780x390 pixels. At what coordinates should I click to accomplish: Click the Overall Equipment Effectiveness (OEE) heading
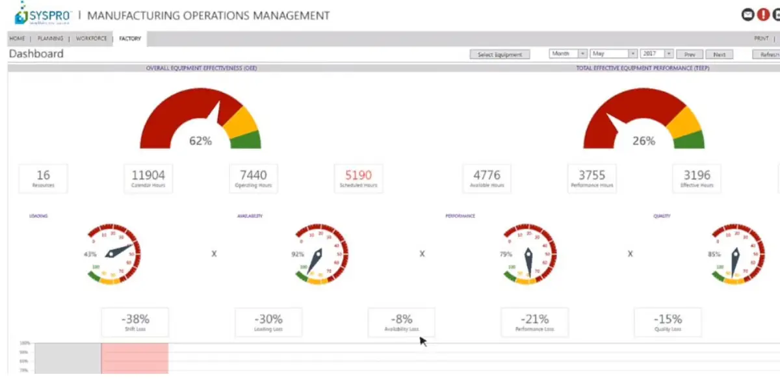(x=201, y=68)
